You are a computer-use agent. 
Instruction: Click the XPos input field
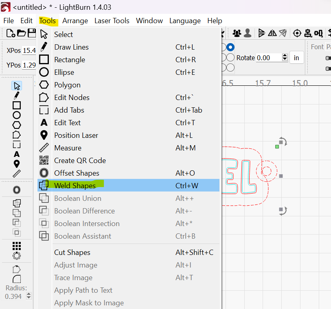(x=29, y=50)
